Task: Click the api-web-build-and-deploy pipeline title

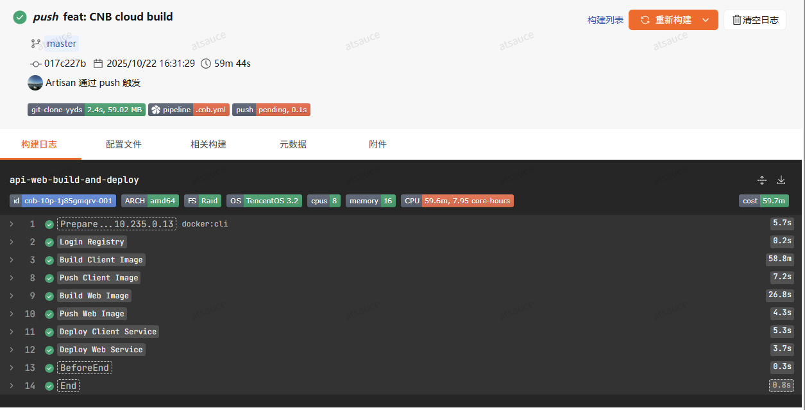Action: (x=74, y=180)
